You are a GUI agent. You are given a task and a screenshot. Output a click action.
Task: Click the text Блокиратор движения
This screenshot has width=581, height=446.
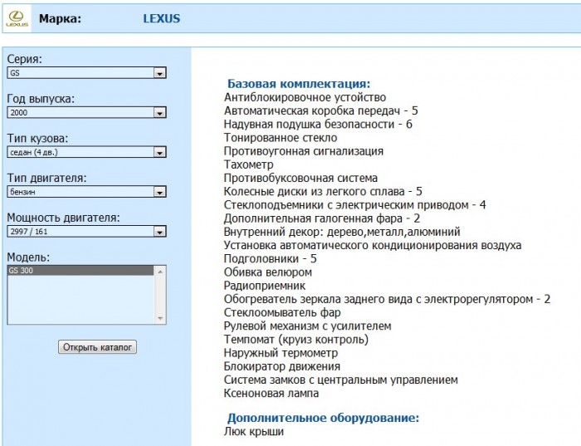point(282,366)
